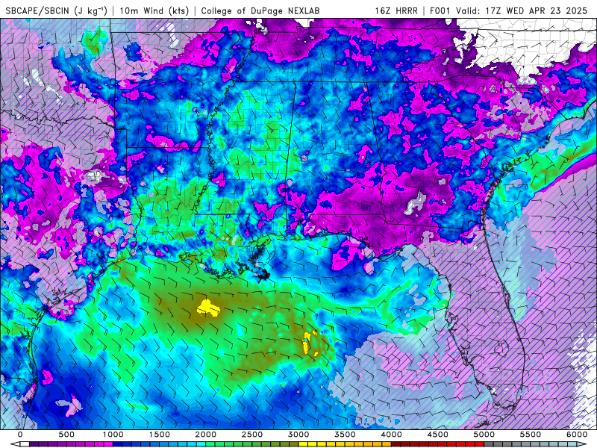Screen dimensions: 597x448
Task: Click the red segment of the color bar
Action: [x=438, y=444]
